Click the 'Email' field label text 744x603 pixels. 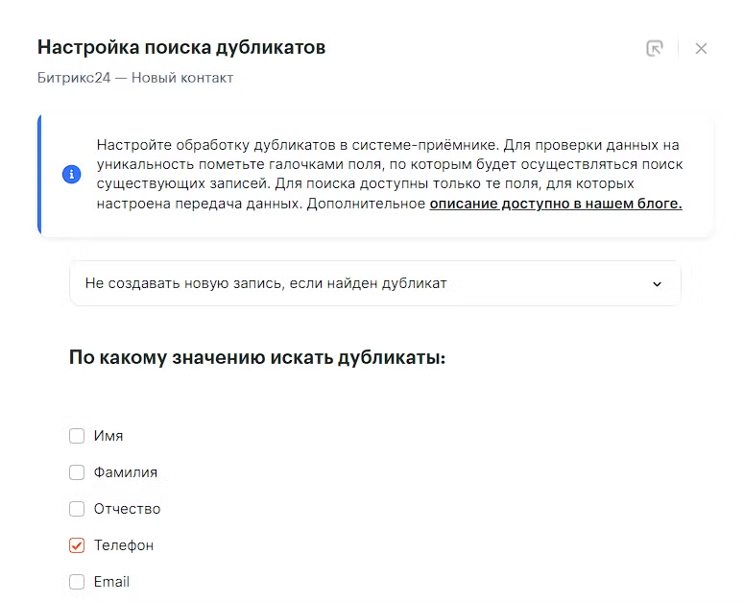click(x=111, y=582)
